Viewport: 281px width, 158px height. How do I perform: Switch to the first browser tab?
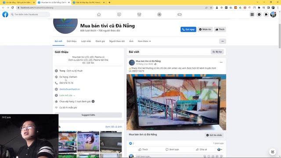(18, 3)
